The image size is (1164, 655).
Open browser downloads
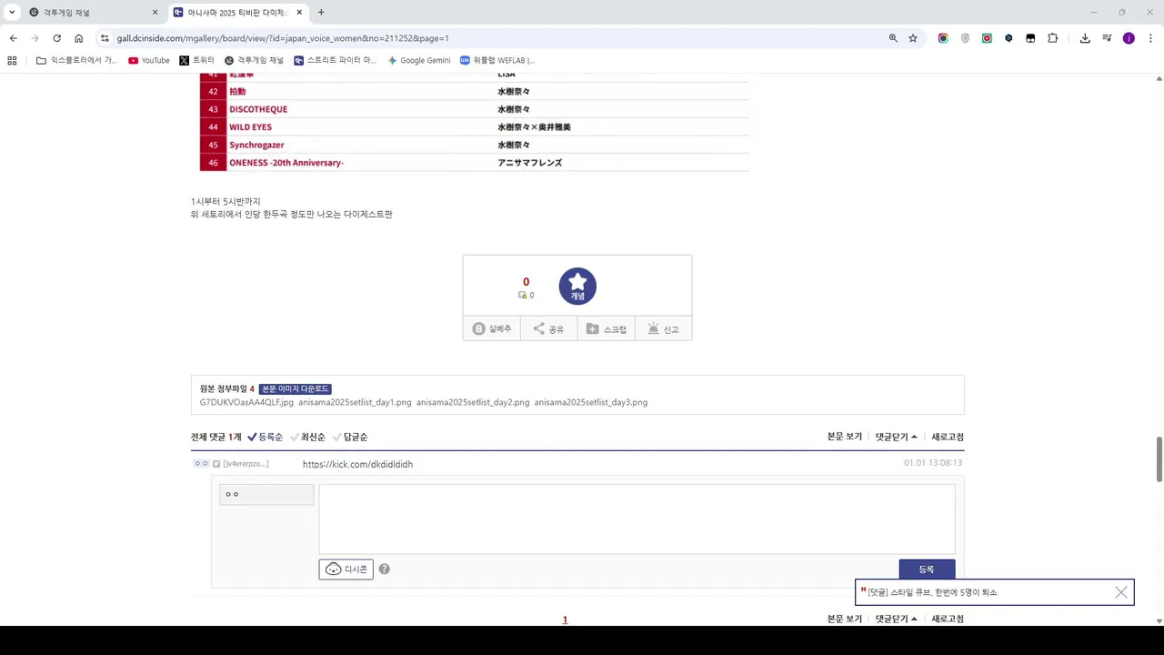(1085, 38)
